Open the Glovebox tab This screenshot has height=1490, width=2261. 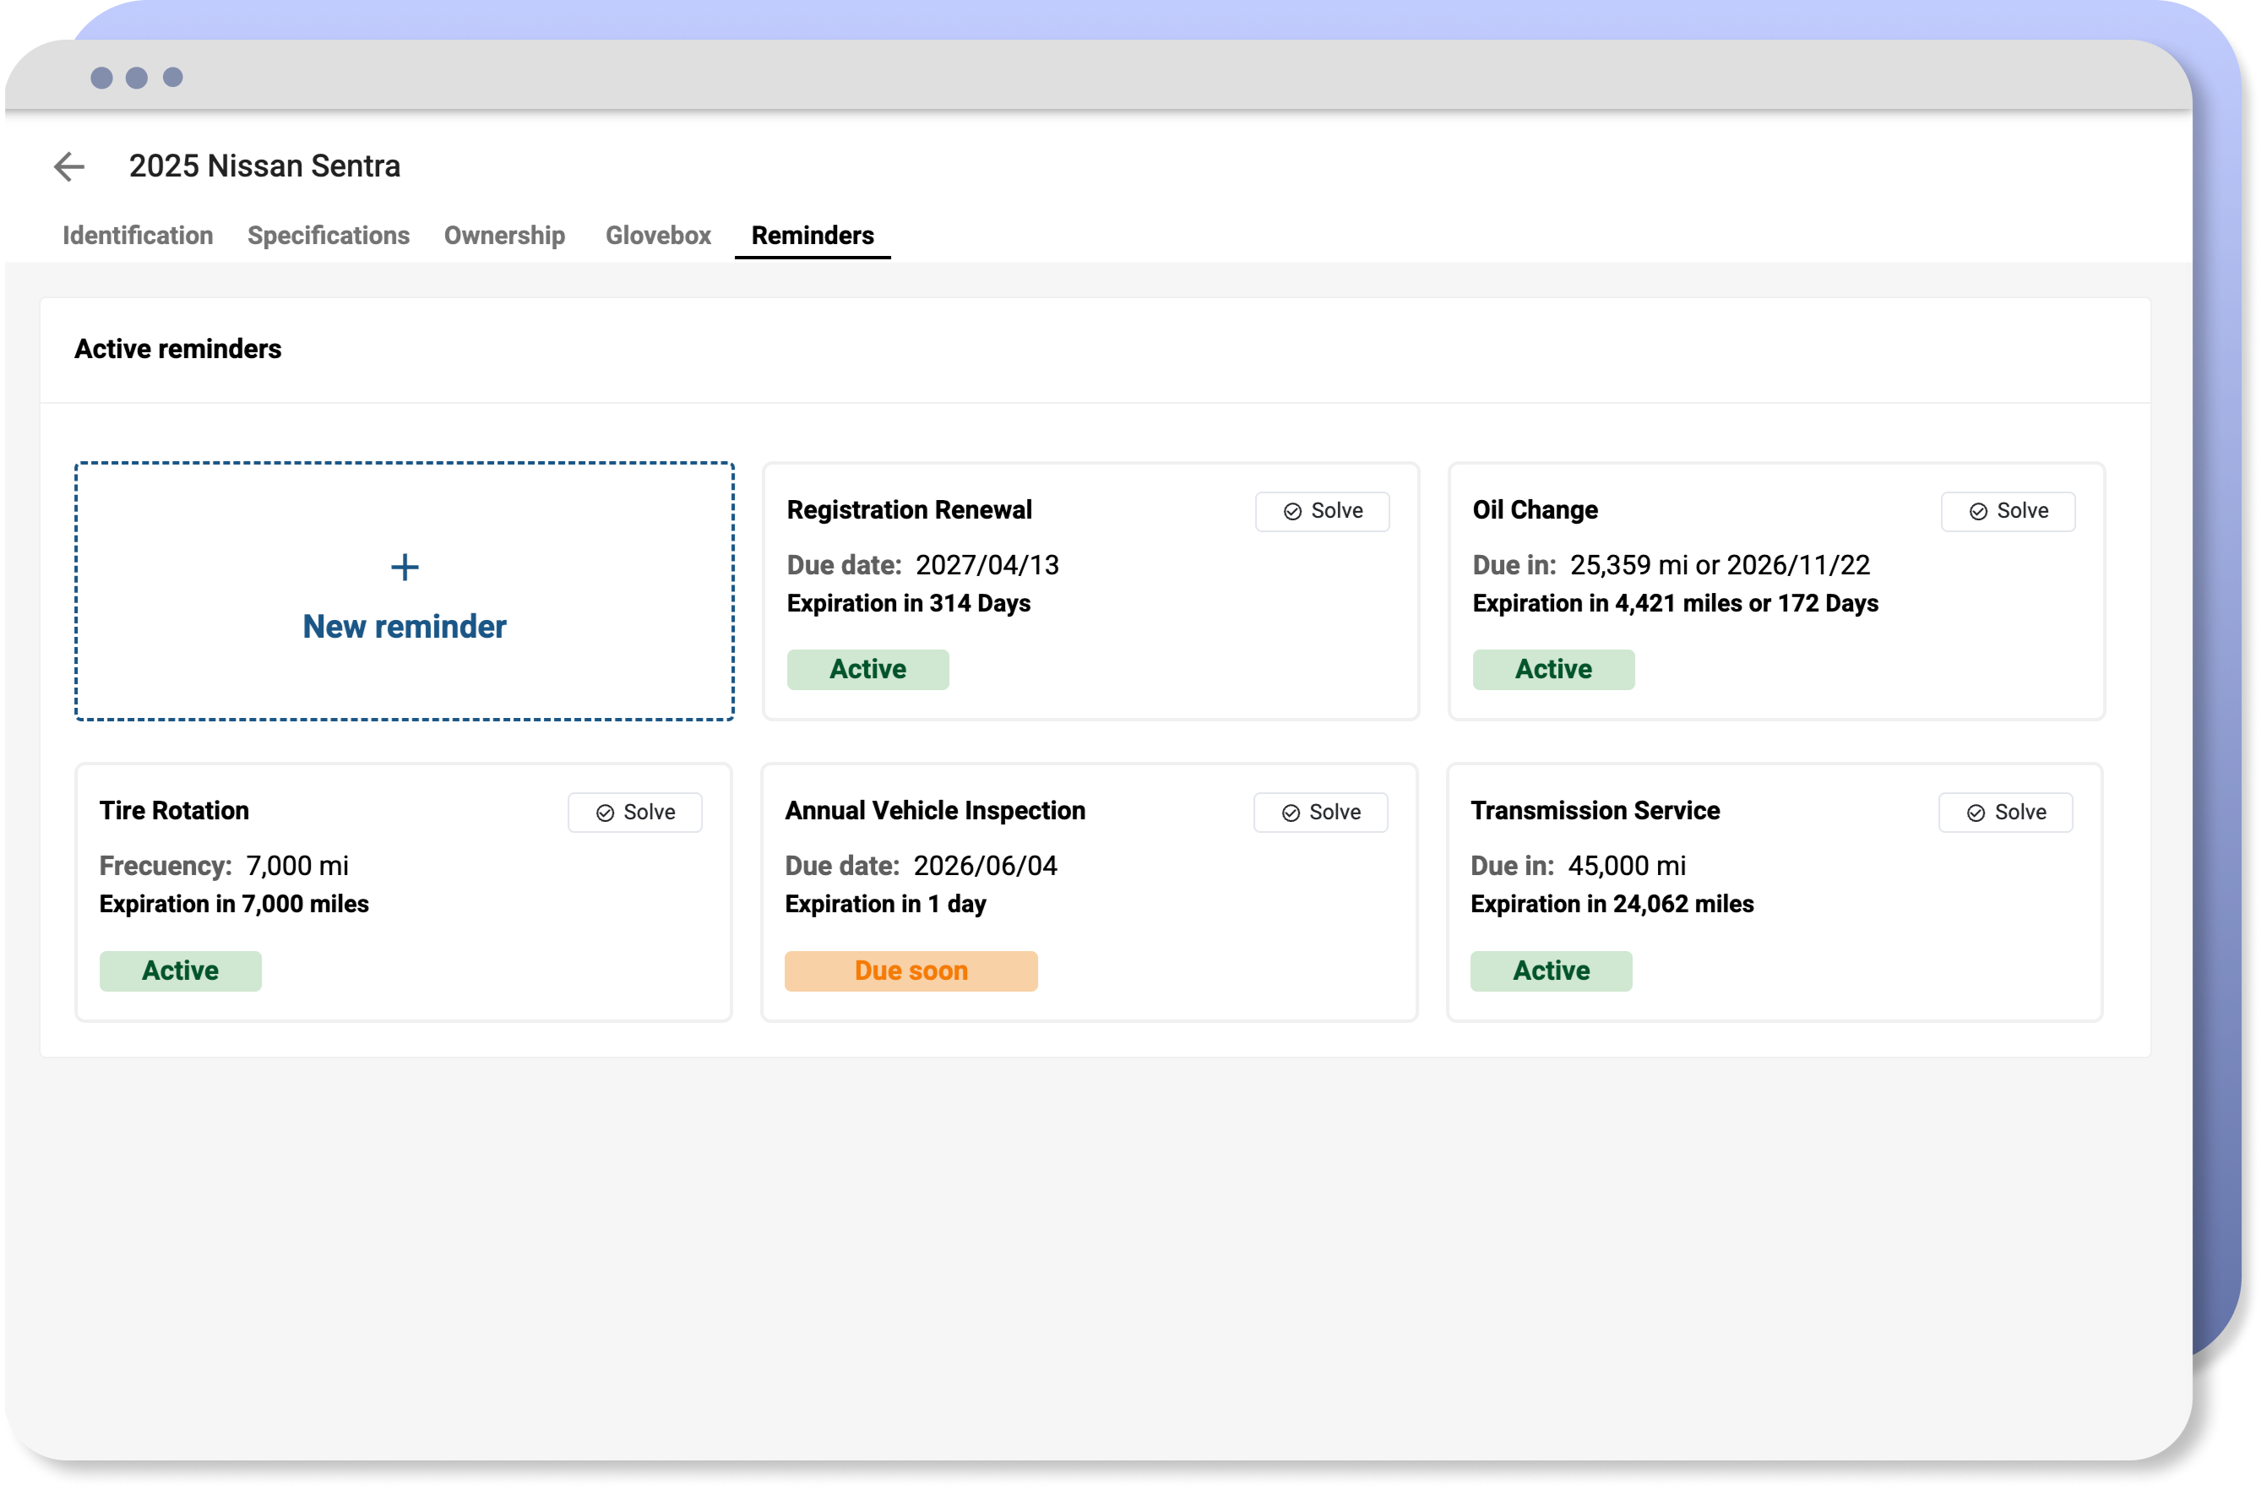tap(658, 235)
